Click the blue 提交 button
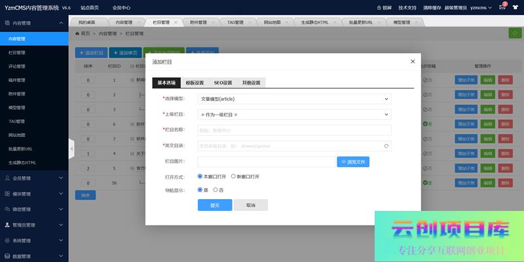This screenshot has width=524, height=262. tap(215, 205)
